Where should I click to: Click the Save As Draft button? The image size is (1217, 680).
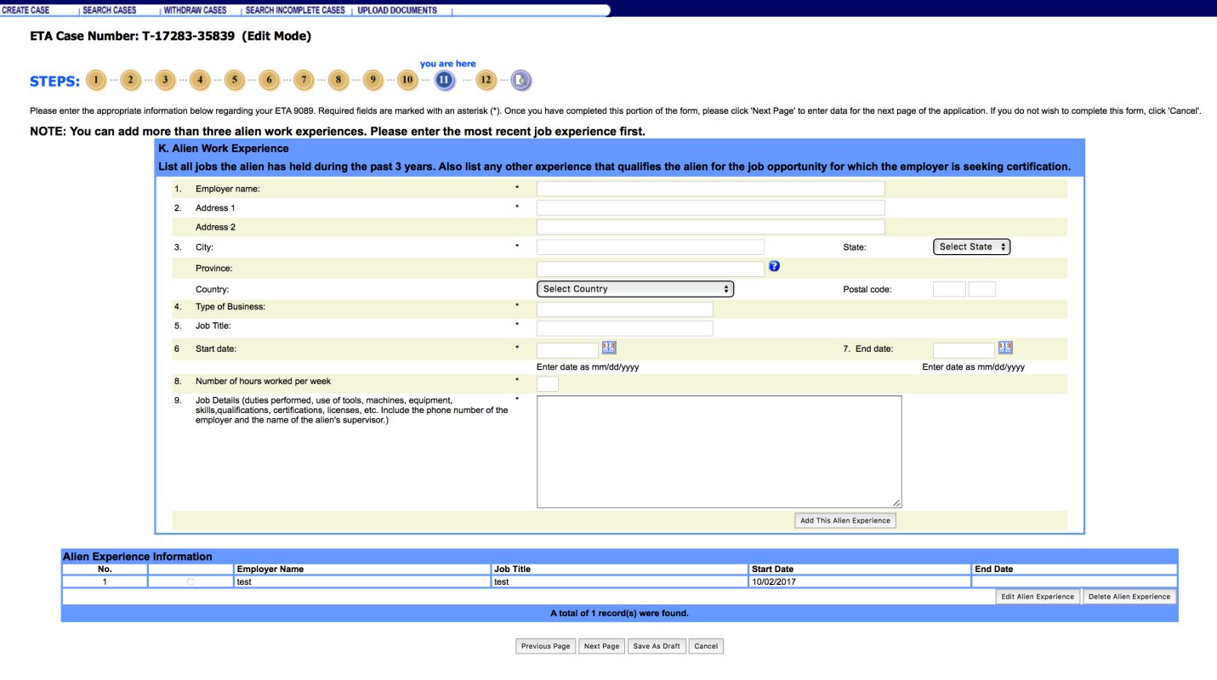pyautogui.click(x=657, y=646)
